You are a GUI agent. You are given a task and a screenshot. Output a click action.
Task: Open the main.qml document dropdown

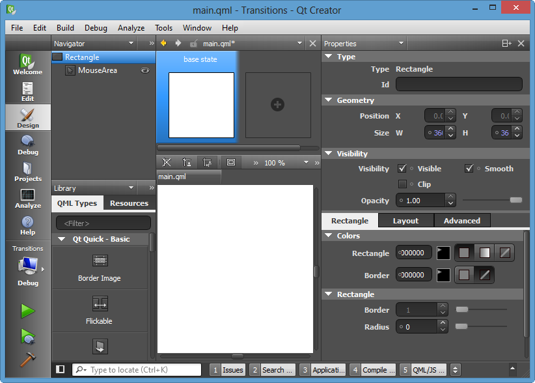(299, 44)
